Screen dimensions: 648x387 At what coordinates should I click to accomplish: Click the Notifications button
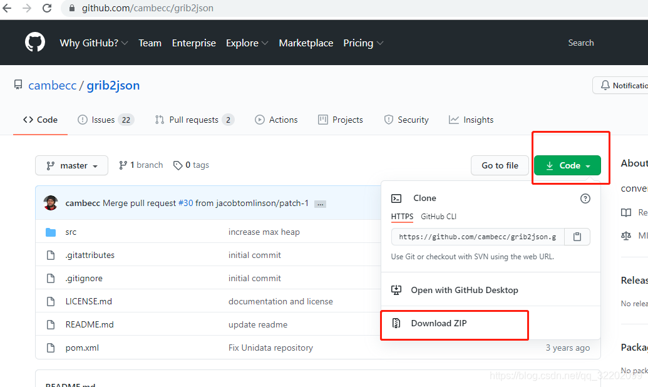620,85
